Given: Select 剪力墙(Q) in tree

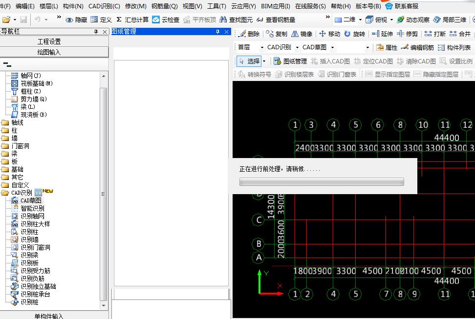Looking at the screenshot, I should coord(34,99).
